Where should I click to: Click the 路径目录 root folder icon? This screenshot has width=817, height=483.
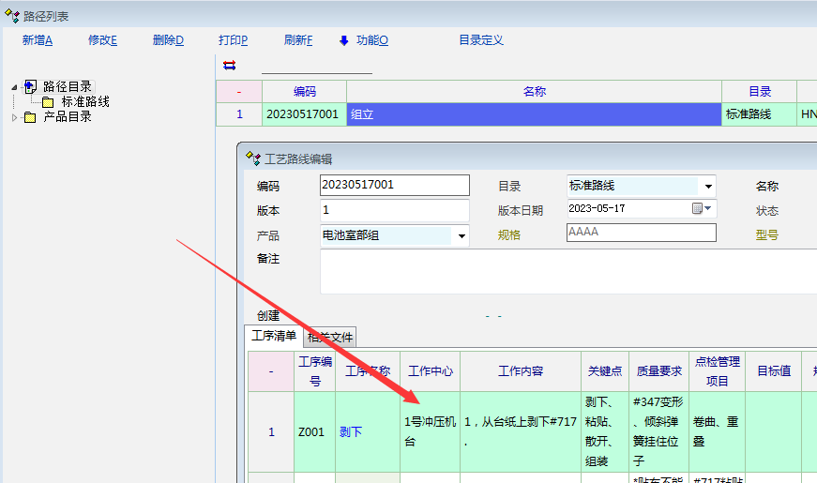point(31,86)
